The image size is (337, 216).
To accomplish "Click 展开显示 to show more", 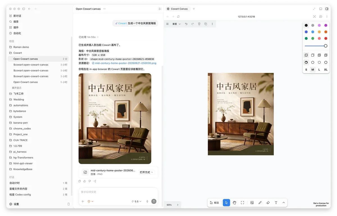I will click(17, 88).
